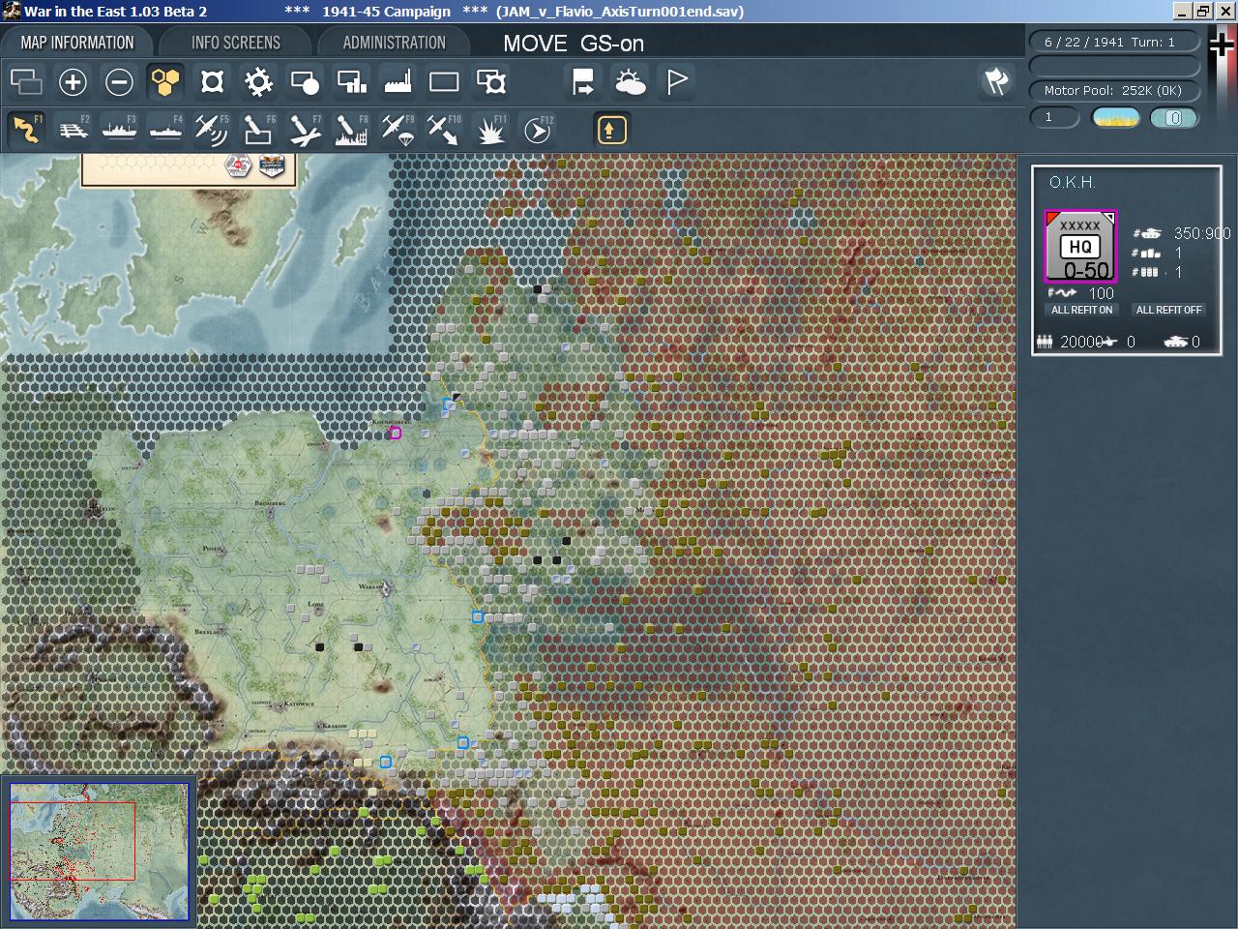Click the crossed white flags icon

click(996, 81)
